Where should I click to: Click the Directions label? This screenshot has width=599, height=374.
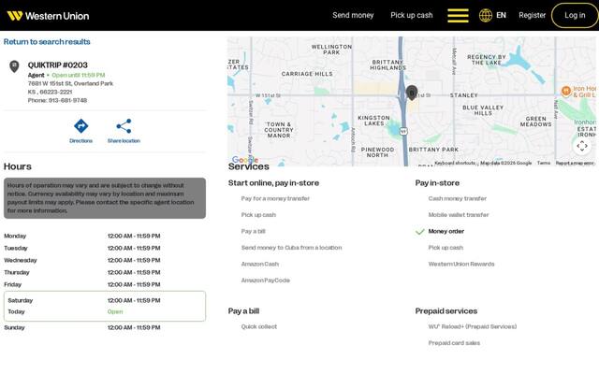pos(81,141)
